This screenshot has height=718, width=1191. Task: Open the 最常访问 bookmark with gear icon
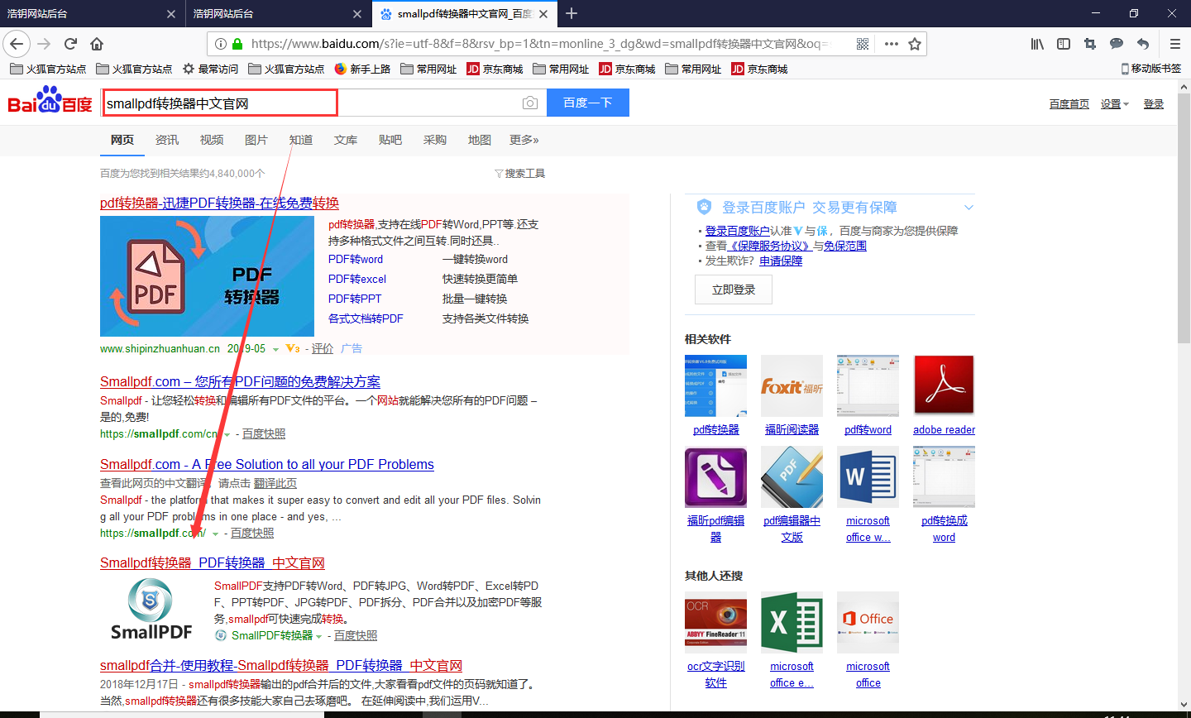point(210,69)
